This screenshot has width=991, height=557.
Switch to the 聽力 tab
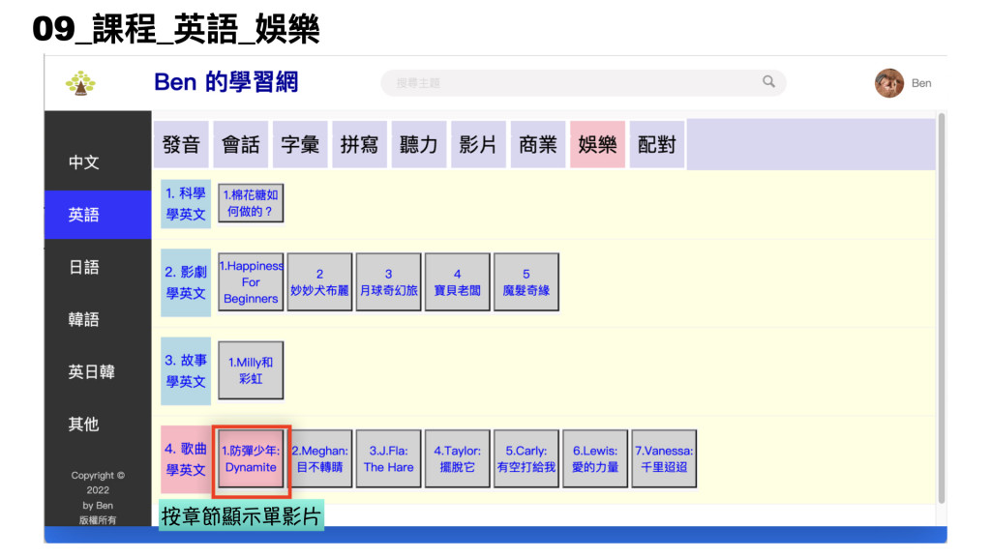[x=419, y=145]
